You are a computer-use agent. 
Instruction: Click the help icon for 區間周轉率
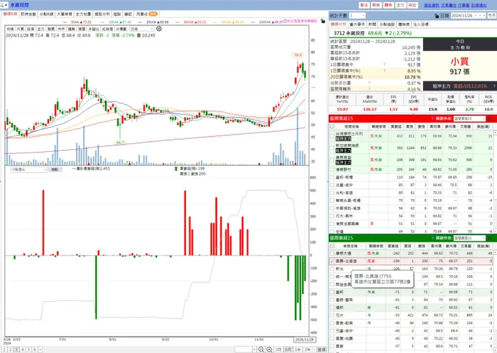coord(369,89)
